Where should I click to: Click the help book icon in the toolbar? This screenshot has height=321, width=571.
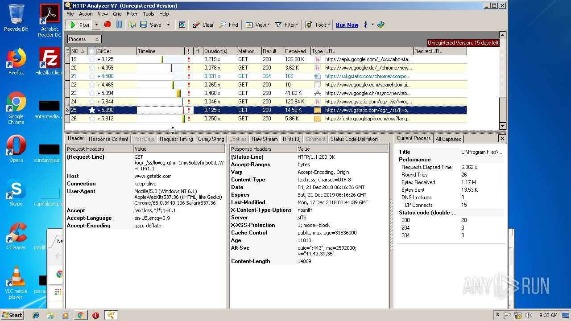(381, 25)
